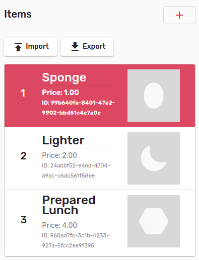Click the Sponge ID starting 99b640fa

(x=78, y=108)
